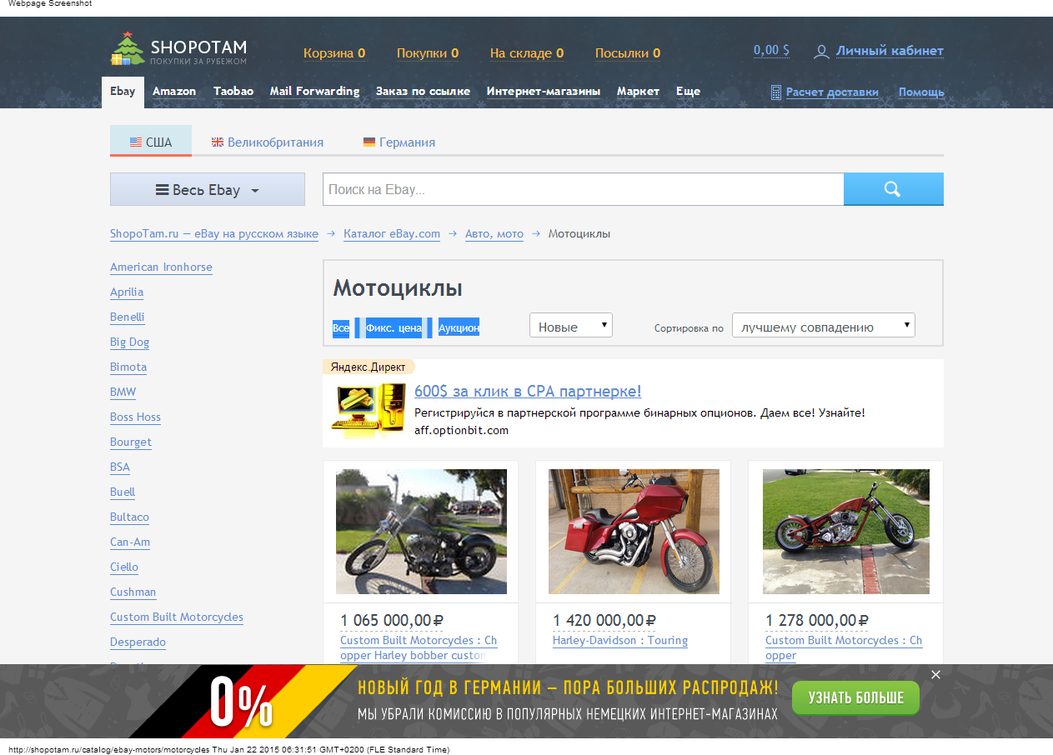Image resolution: width=1053 pixels, height=755 pixels.
Task: Click the 0,00 $ balance
Action: pyautogui.click(x=771, y=50)
